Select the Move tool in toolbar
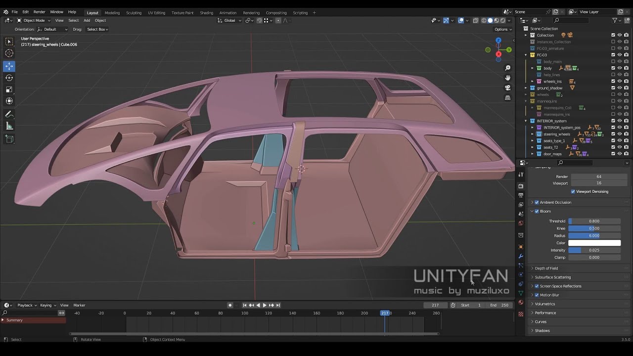This screenshot has height=356, width=633. (x=9, y=66)
